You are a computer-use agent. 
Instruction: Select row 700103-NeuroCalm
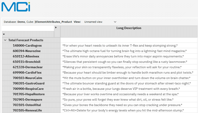31,78
